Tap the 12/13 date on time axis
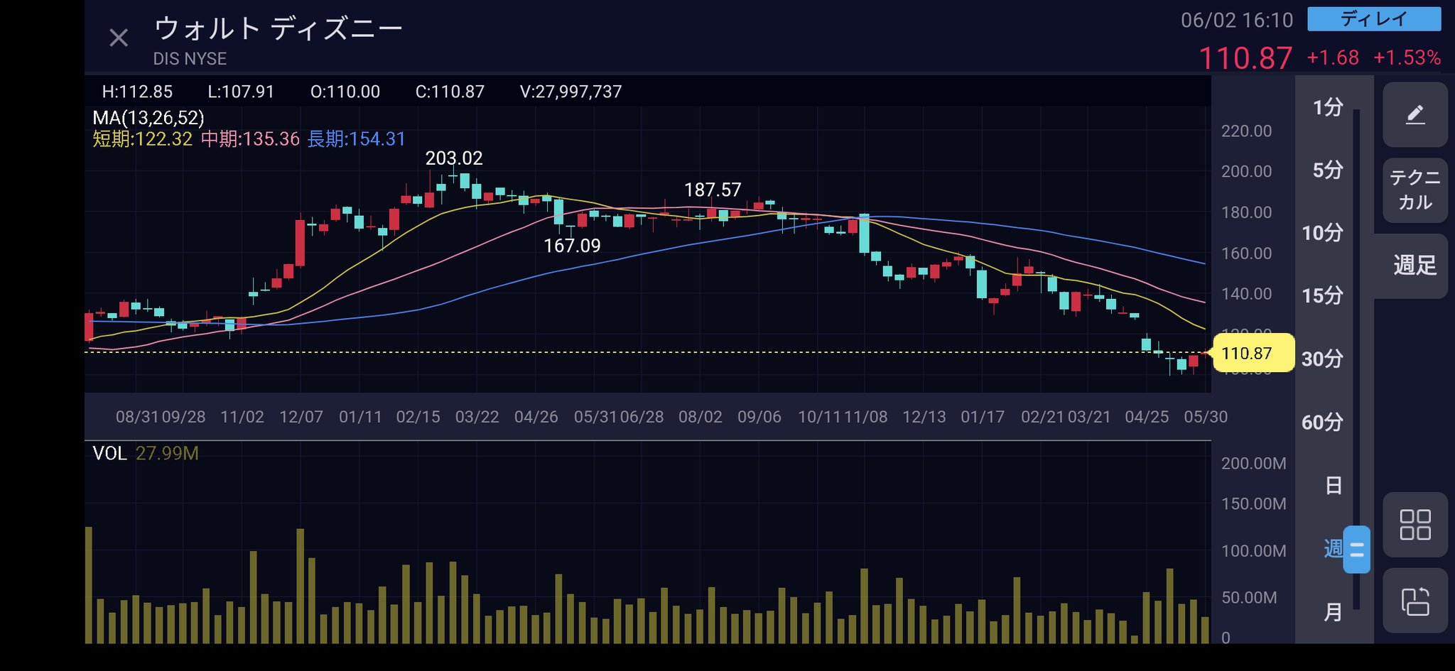1455x671 pixels. pyautogui.click(x=924, y=417)
